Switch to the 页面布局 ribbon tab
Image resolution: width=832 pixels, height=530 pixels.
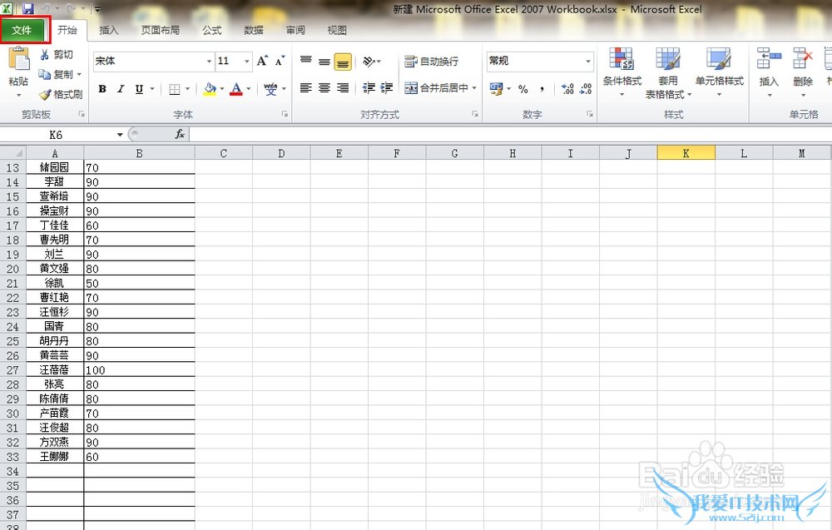point(161,30)
